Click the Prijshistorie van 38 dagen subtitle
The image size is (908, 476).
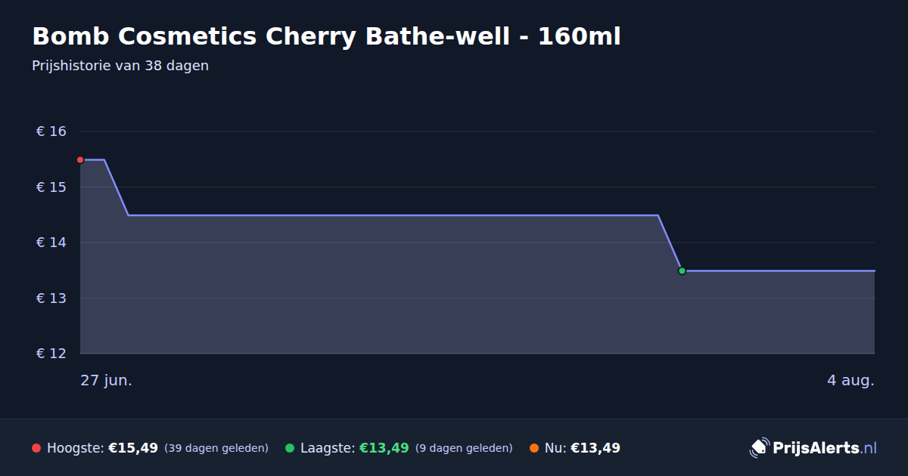pos(120,66)
